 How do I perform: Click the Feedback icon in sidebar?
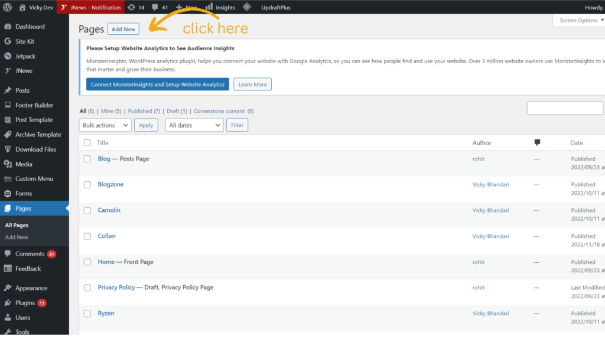(8, 269)
